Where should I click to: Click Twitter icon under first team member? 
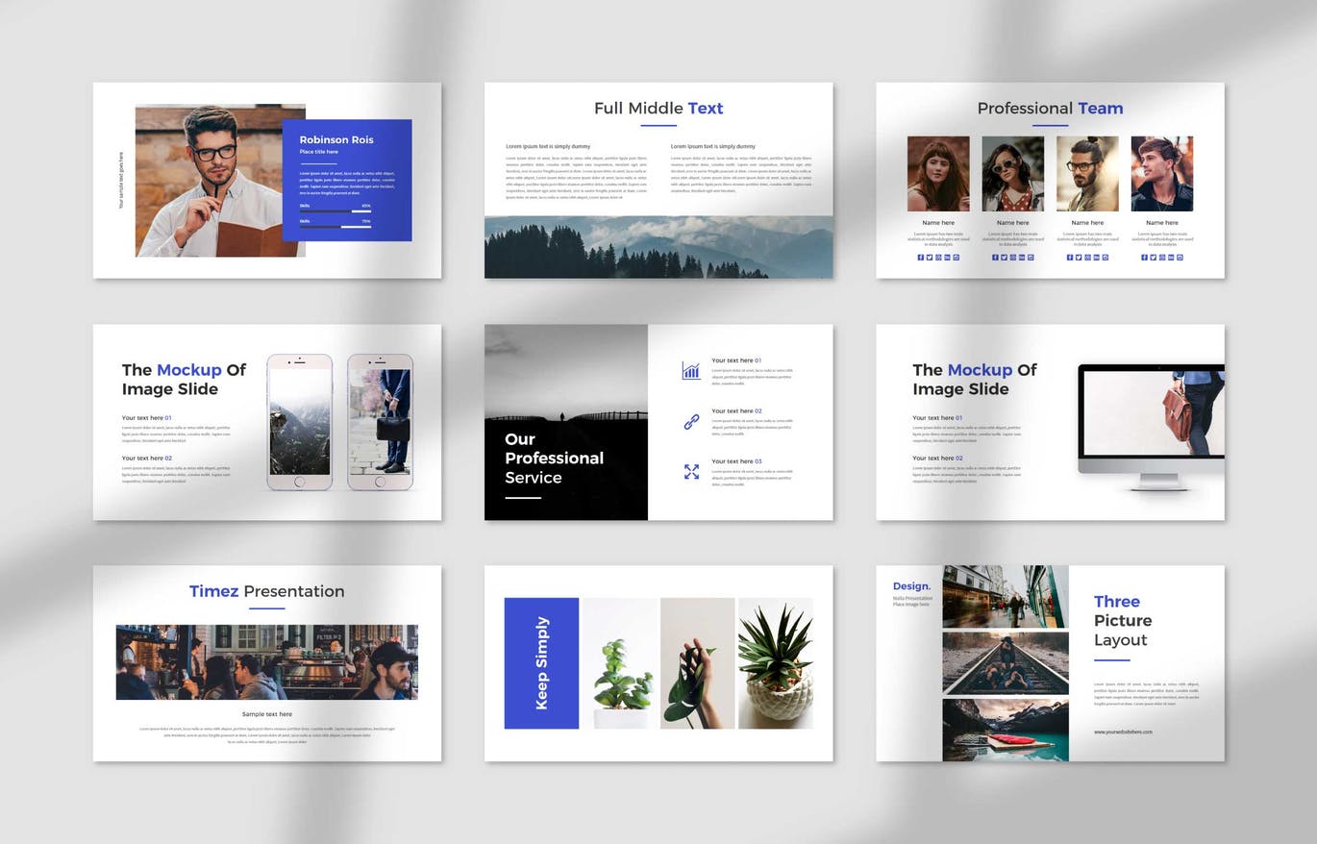click(929, 258)
